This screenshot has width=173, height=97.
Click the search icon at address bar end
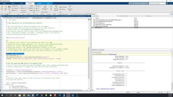pyautogui.click(x=172, y=14)
